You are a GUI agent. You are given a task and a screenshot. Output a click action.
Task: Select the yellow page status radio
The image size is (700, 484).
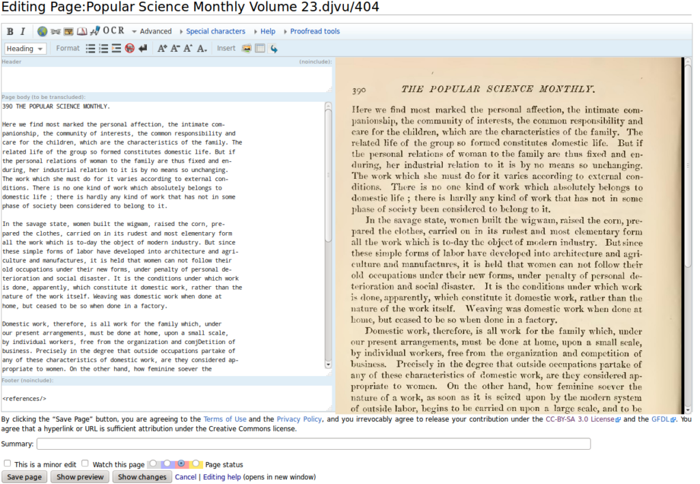tap(196, 464)
